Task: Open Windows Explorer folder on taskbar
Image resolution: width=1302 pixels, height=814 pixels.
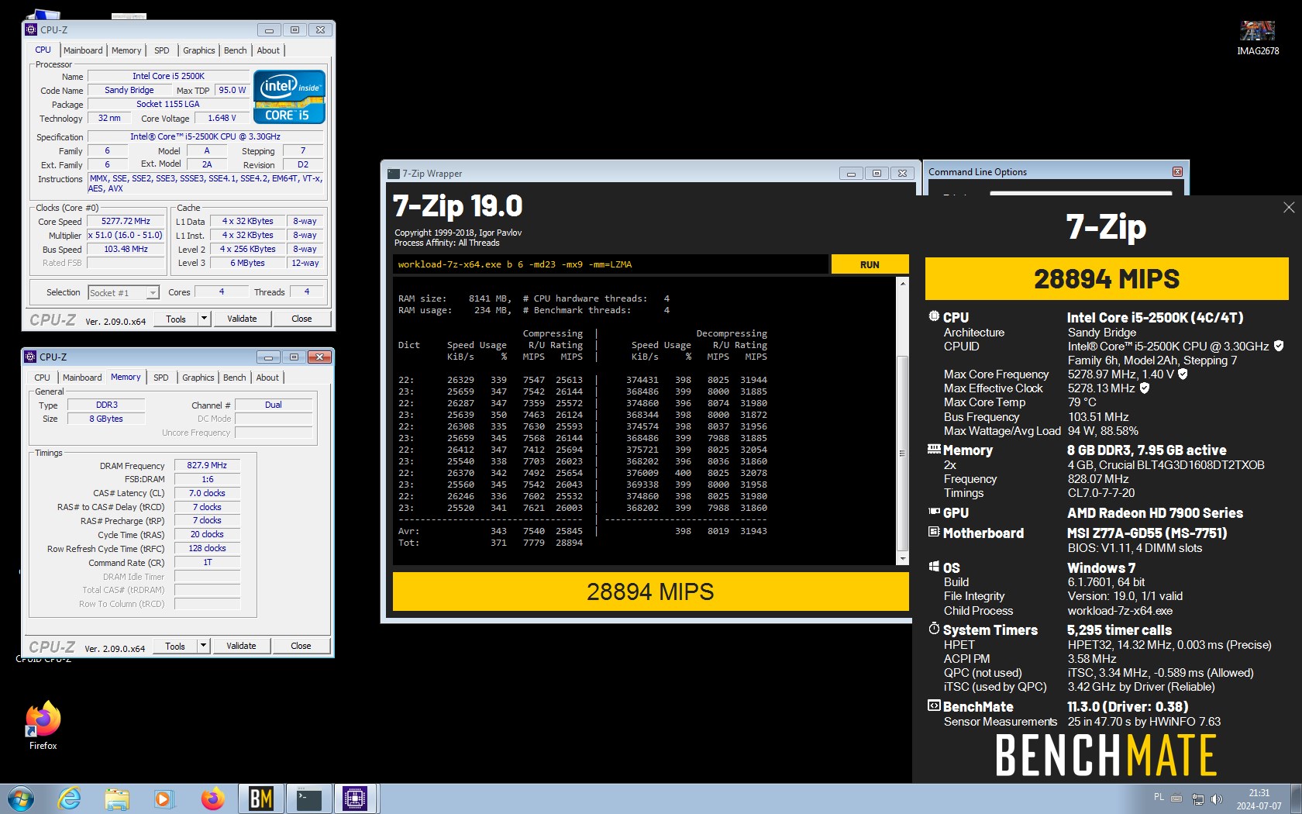Action: click(x=117, y=798)
